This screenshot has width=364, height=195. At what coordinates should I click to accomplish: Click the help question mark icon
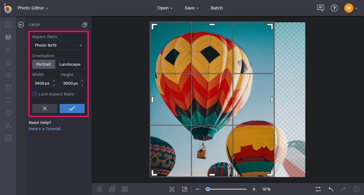334,8
